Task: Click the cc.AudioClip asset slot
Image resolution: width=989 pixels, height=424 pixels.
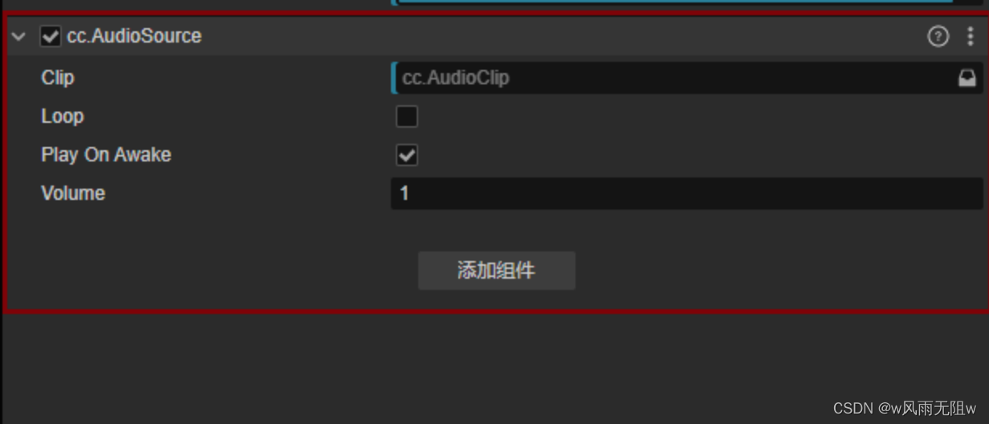Action: pos(687,78)
